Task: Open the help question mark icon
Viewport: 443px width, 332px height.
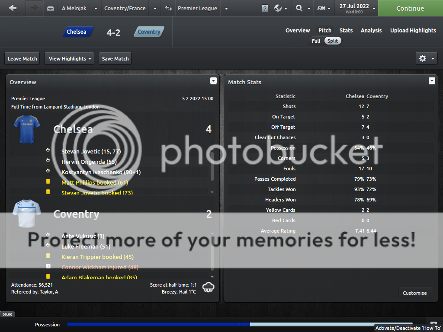Action: coord(265,8)
